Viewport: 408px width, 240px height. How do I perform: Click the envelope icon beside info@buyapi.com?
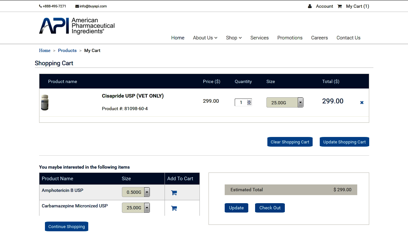[77, 6]
